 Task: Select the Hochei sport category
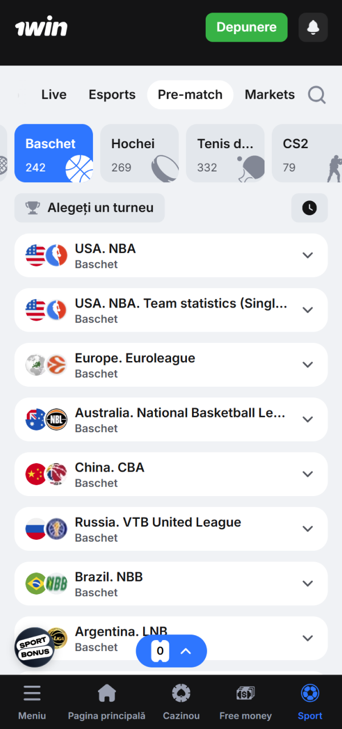tap(139, 153)
